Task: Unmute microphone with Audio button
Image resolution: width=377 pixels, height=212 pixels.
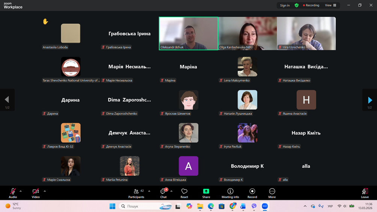Action: coord(13,193)
